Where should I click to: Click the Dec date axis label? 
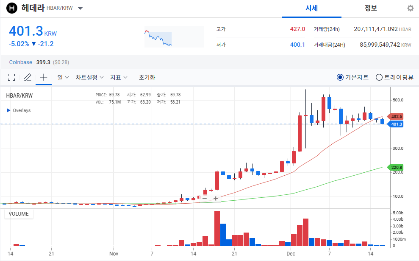pos(291,253)
